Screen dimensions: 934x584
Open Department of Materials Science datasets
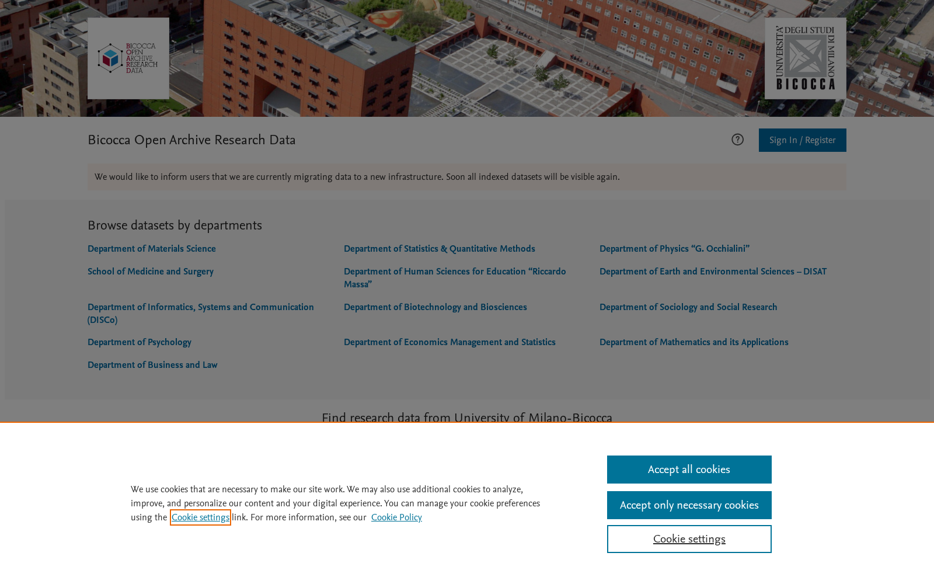(152, 249)
